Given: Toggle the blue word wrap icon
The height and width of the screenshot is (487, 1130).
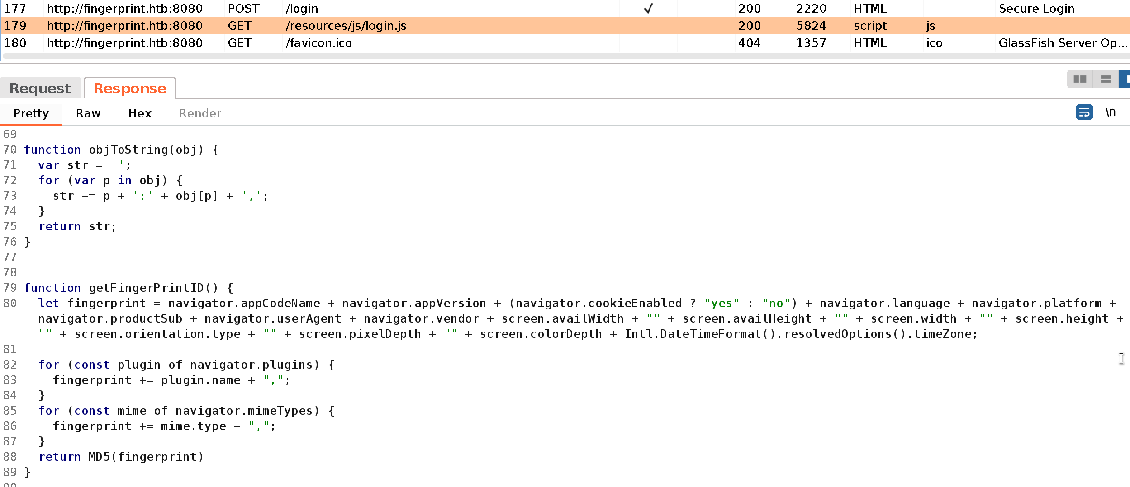Looking at the screenshot, I should coord(1084,112).
